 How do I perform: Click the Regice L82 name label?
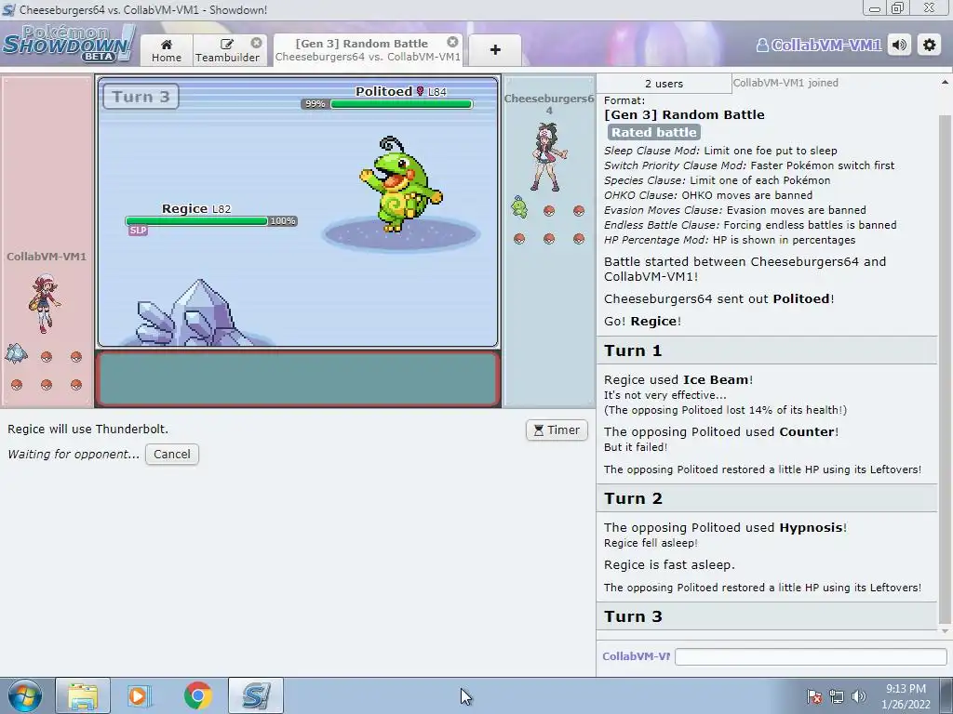[195, 209]
